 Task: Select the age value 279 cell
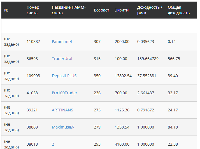97,127
